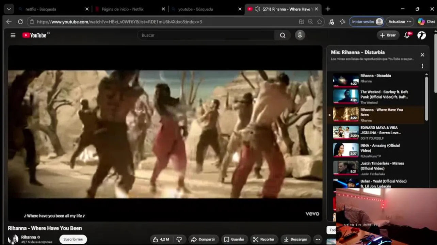Open the Copilot Chat button
Image resolution: width=437 pixels, height=245 pixels.
coord(426,21)
